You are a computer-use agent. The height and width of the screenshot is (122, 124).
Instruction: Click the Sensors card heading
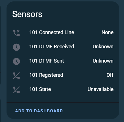(27, 14)
